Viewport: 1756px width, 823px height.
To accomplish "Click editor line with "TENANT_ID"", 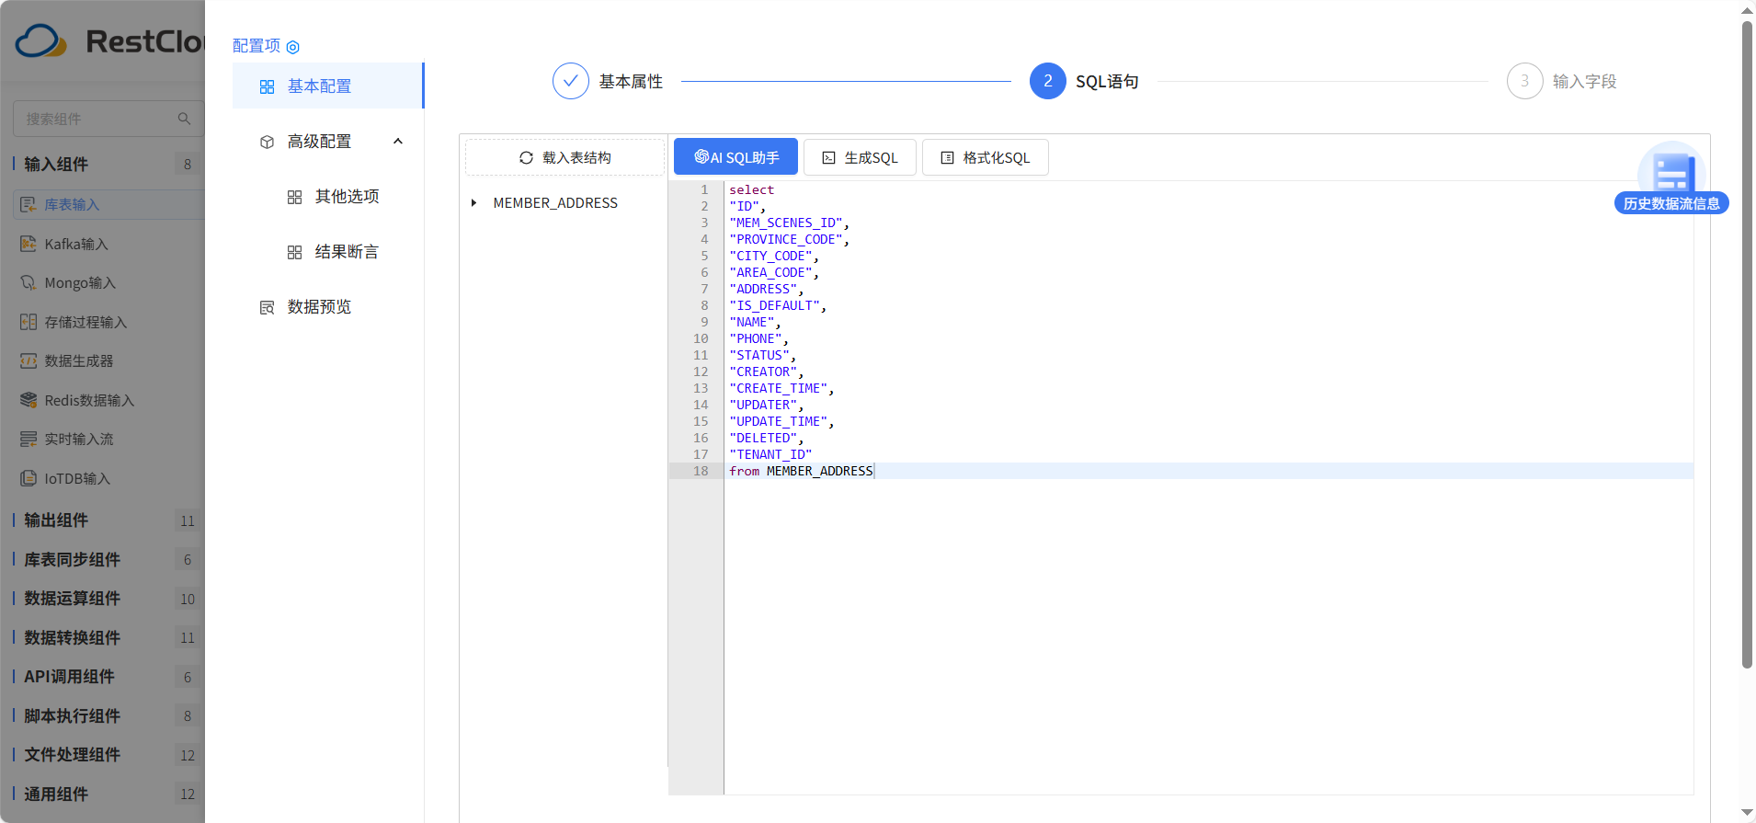I will [x=1208, y=454].
